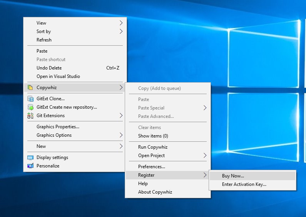This screenshot has height=217, width=306.
Task: Open the Git Extensions entry
Action: click(75, 116)
